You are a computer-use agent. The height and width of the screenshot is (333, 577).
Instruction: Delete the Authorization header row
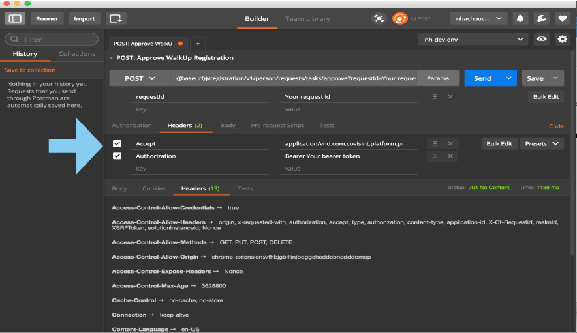tap(450, 156)
